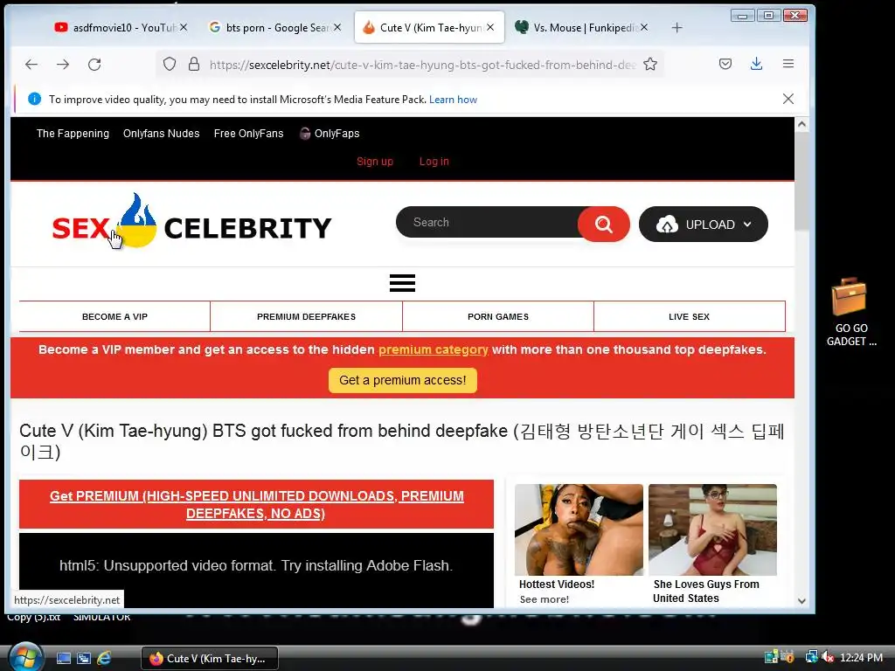
Task: Reload the current page
Action: [x=94, y=65]
